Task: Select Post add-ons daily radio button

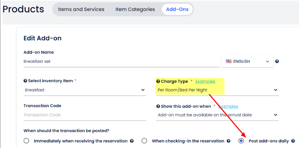Action: pyautogui.click(x=241, y=141)
